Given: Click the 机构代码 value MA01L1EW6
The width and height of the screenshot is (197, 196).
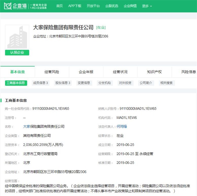Looking at the screenshot, I should [x=127, y=118].
